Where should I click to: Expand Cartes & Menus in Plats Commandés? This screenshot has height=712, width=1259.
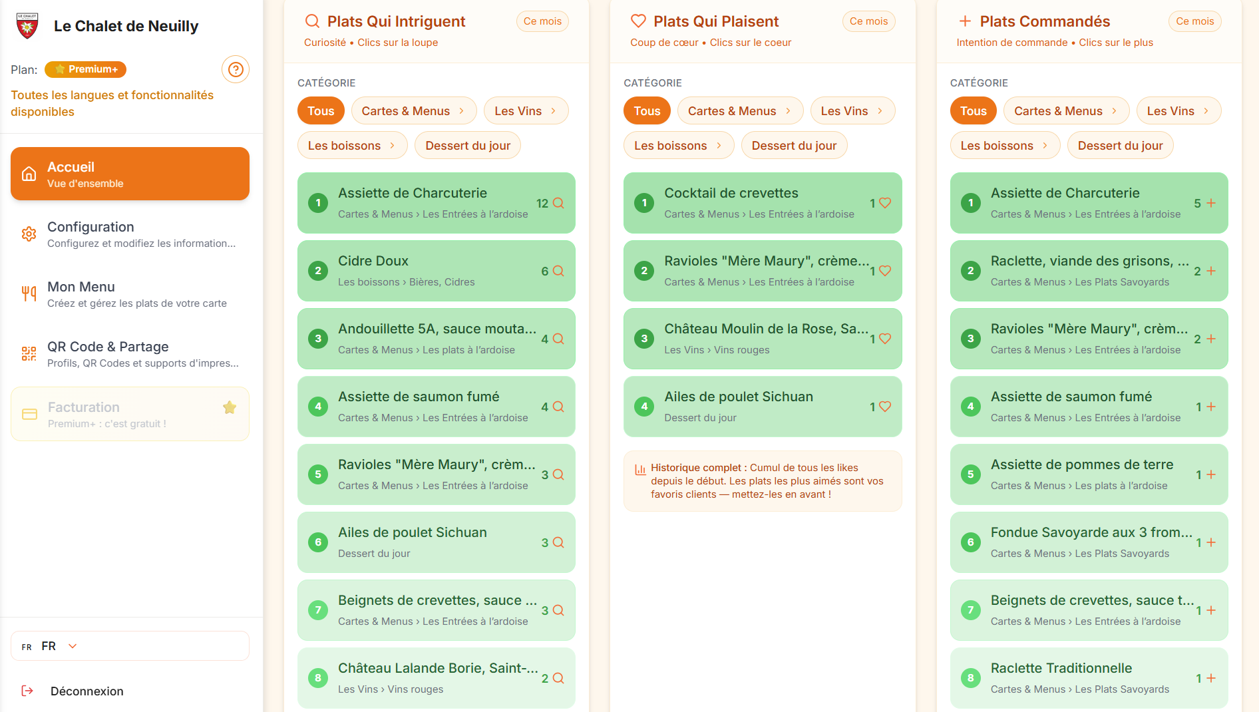(x=1067, y=110)
